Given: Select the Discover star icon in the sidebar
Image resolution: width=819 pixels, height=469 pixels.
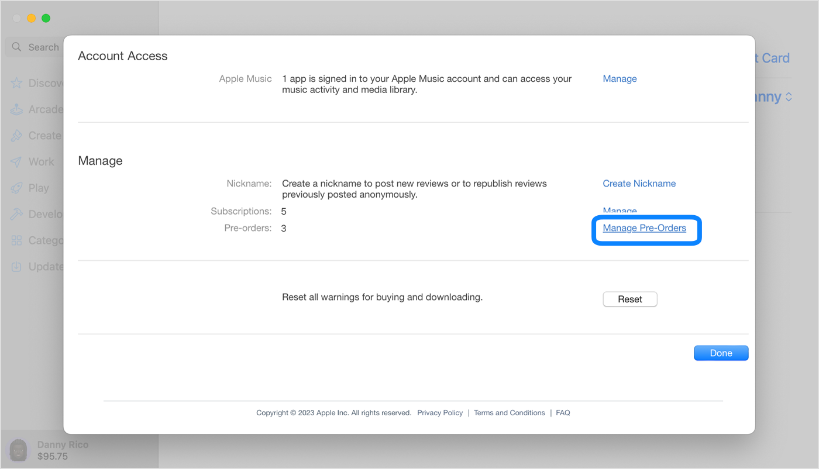Looking at the screenshot, I should coord(16,83).
